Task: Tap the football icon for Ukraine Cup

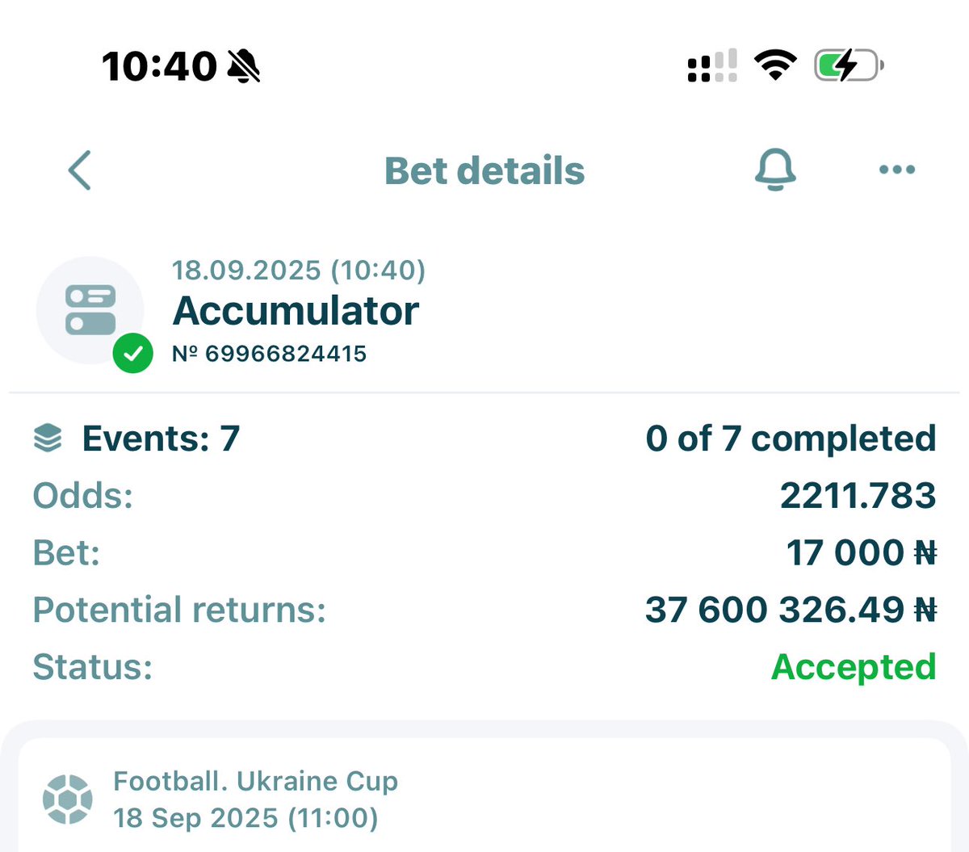Action: 67,800
